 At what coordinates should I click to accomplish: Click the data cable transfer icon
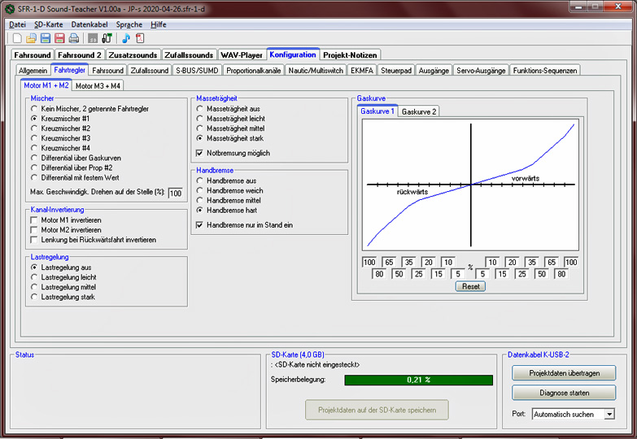point(107,38)
